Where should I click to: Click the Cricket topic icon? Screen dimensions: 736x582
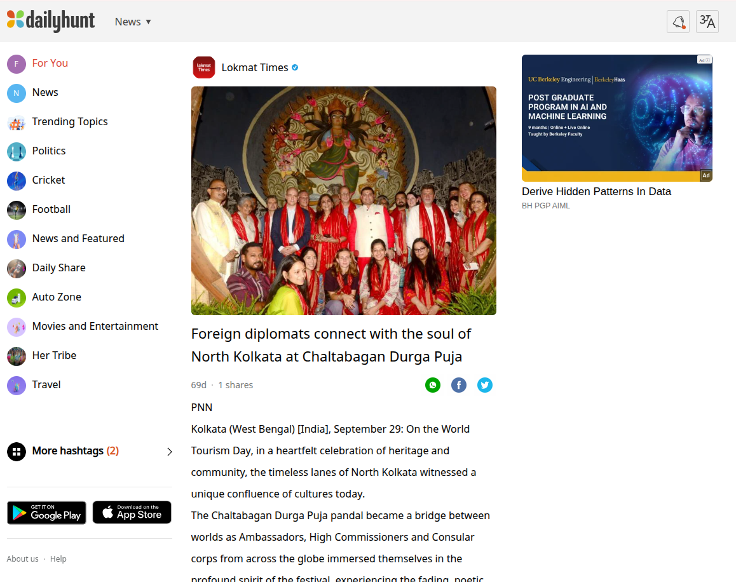pyautogui.click(x=17, y=180)
